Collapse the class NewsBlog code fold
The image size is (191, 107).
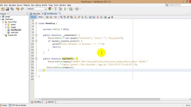click(36, 23)
